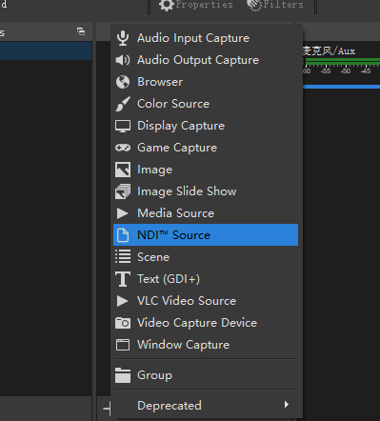Click the window icon for Window Capture
Viewport: 380px width, 421px height.
click(123, 345)
